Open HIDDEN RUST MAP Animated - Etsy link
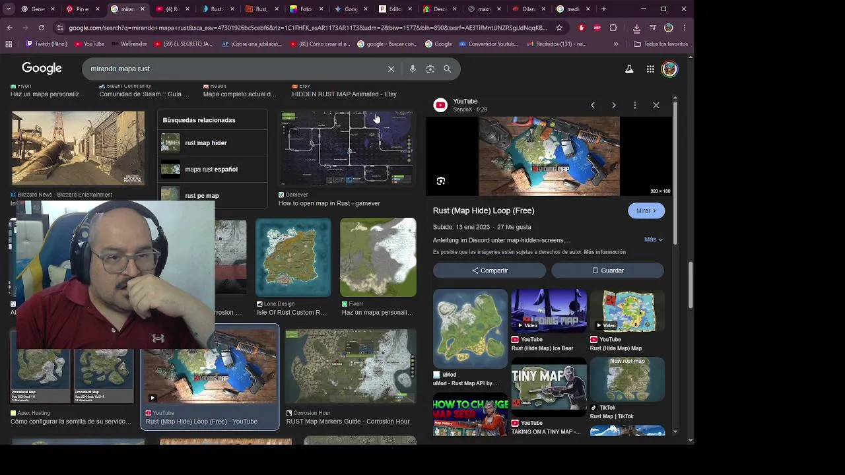This screenshot has height=475, width=845. pos(345,94)
